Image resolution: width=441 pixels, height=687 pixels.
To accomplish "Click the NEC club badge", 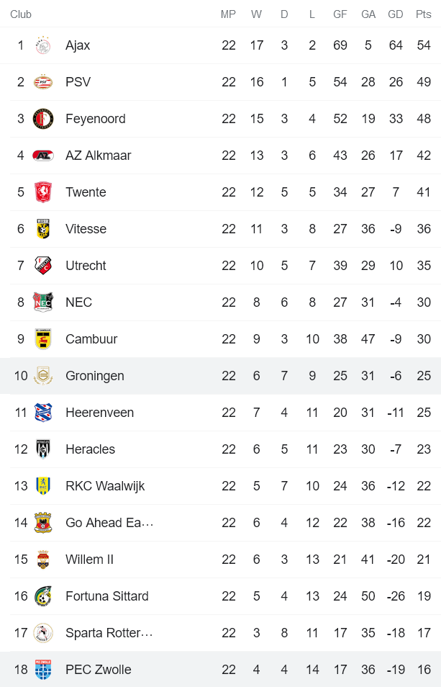I will [x=43, y=302].
